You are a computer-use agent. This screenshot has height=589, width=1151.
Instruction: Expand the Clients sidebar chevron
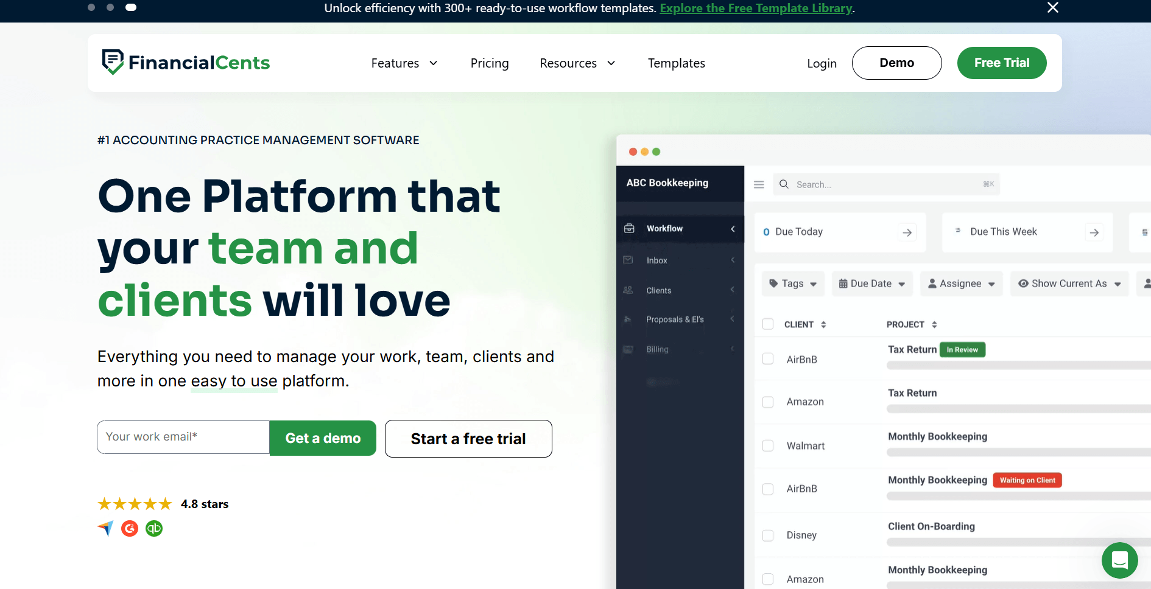click(733, 290)
